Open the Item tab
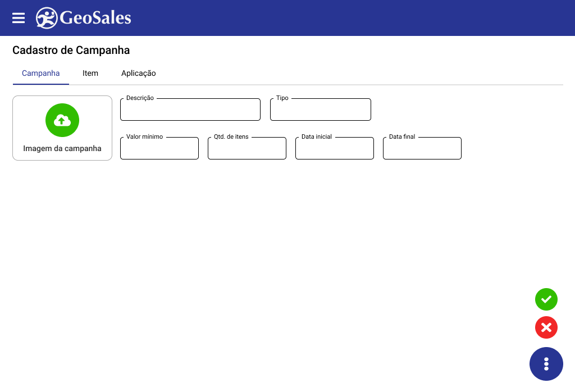 [90, 74]
